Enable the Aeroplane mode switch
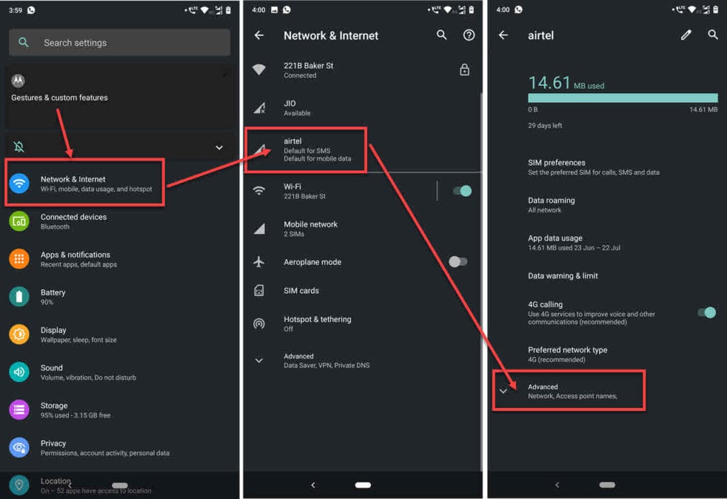The height and width of the screenshot is (499, 727). click(x=458, y=261)
